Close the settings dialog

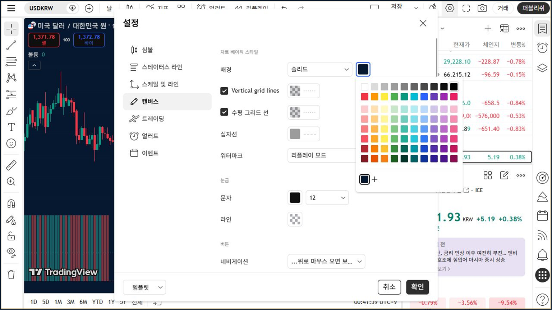click(423, 23)
